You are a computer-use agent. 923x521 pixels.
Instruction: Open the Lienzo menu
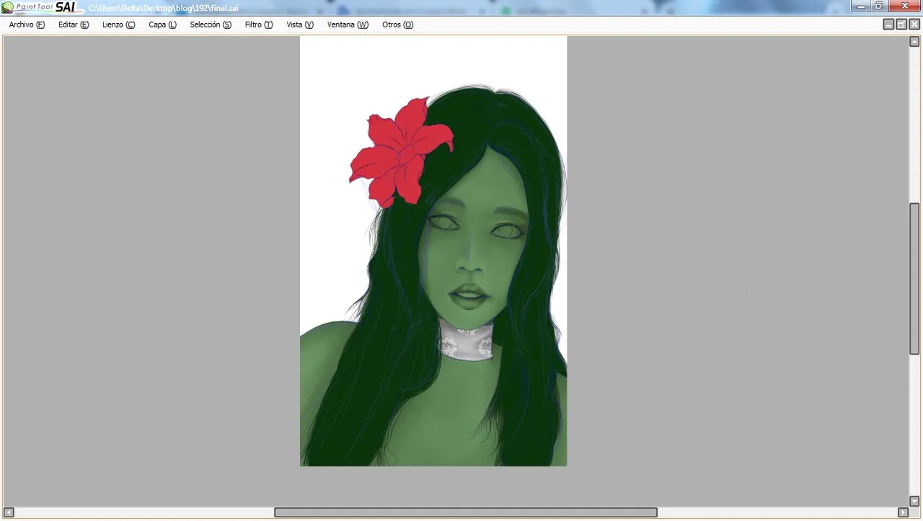click(118, 25)
